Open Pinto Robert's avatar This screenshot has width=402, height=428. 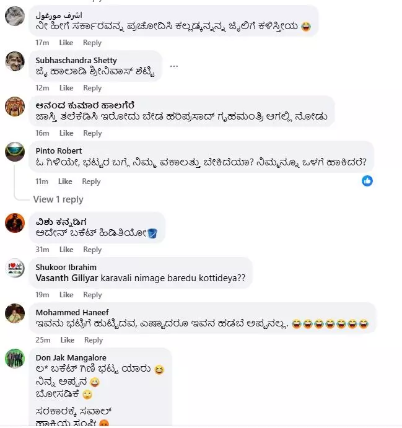15,152
